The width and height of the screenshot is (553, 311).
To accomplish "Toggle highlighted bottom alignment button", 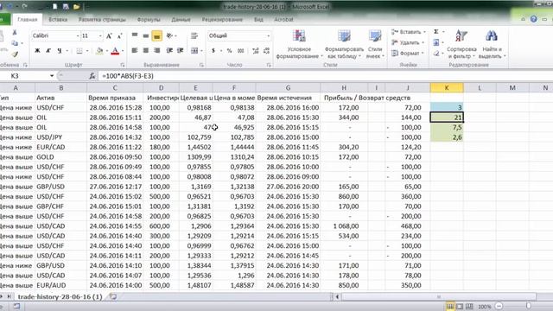I will [156, 35].
